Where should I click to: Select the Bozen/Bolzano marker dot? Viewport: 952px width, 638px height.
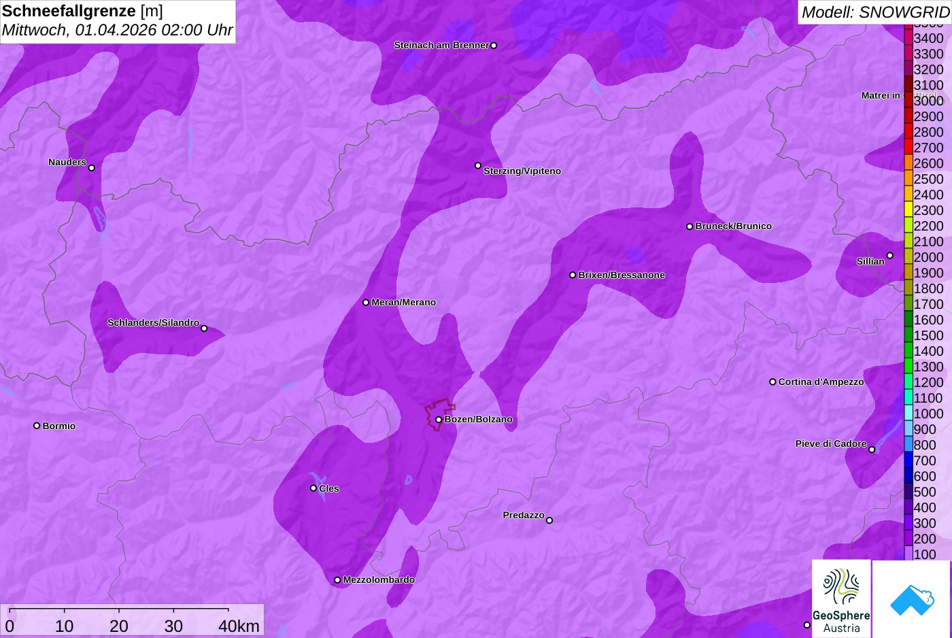point(439,420)
